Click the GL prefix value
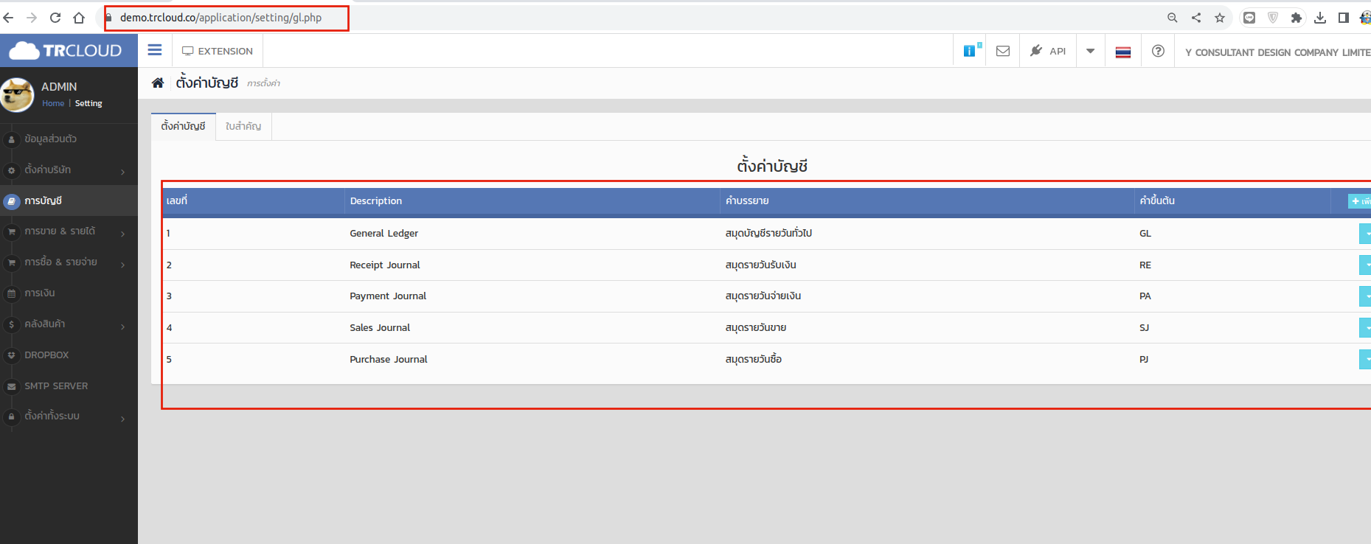This screenshot has height=544, width=1371. [x=1145, y=233]
